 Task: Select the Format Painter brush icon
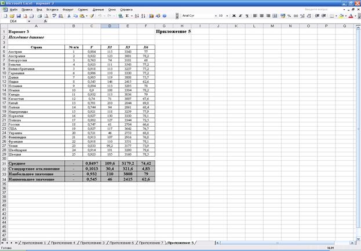(92, 16)
